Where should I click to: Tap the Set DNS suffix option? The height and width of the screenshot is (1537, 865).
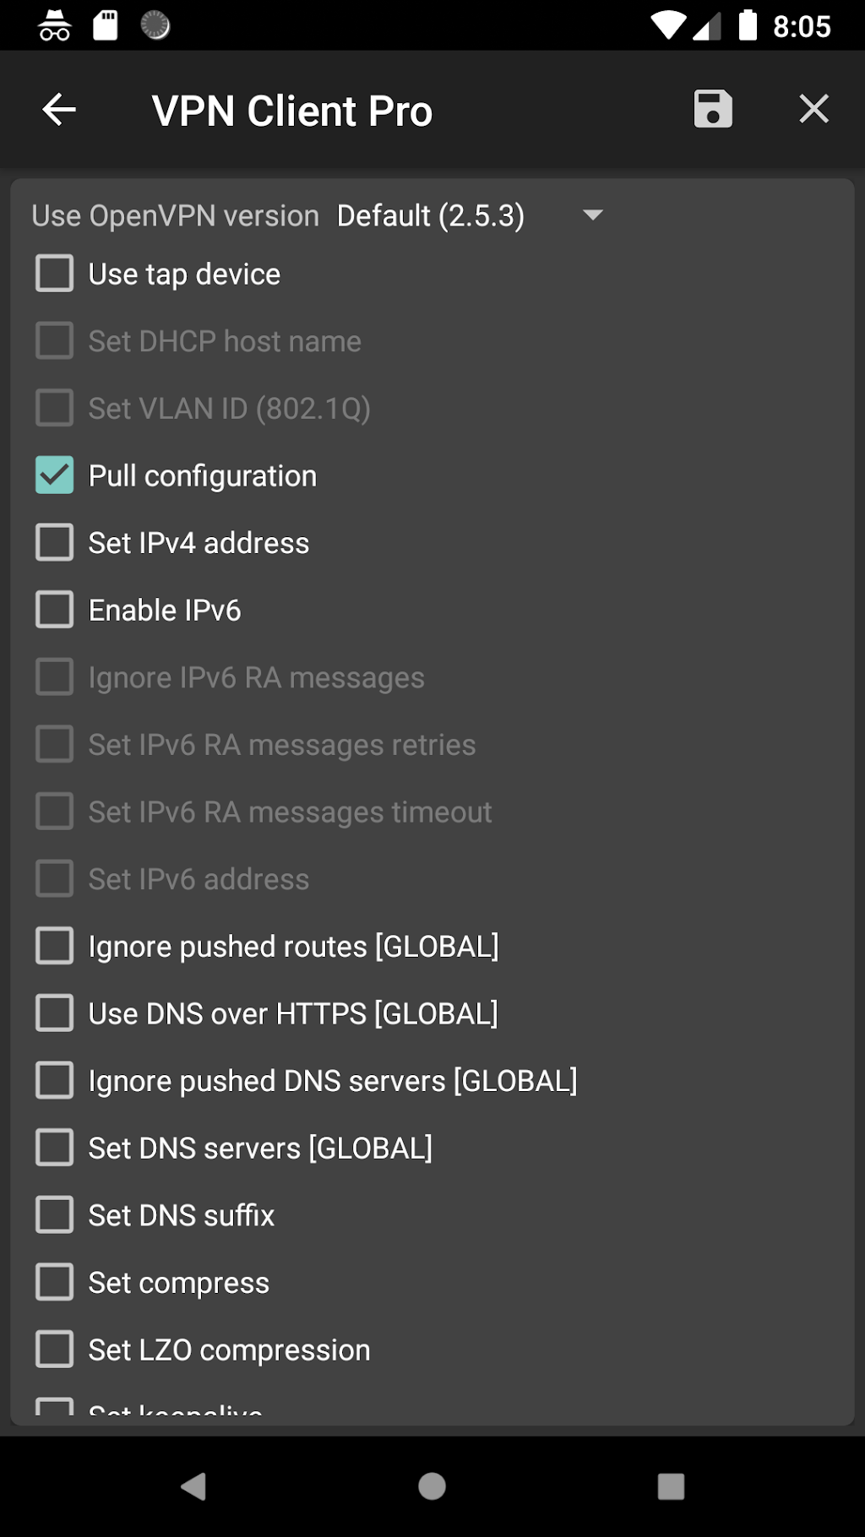(x=182, y=1216)
